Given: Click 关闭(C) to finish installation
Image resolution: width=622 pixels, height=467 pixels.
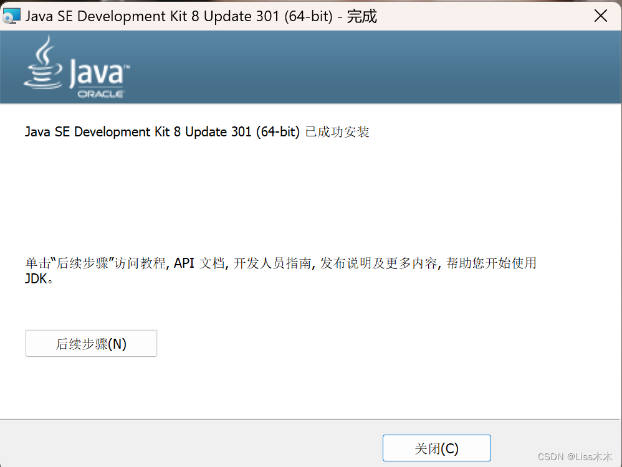Looking at the screenshot, I should click(x=436, y=448).
